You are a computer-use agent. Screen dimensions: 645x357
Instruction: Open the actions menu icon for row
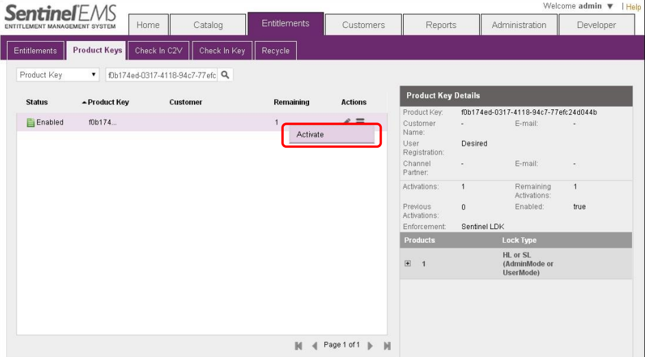pyautogui.click(x=360, y=122)
